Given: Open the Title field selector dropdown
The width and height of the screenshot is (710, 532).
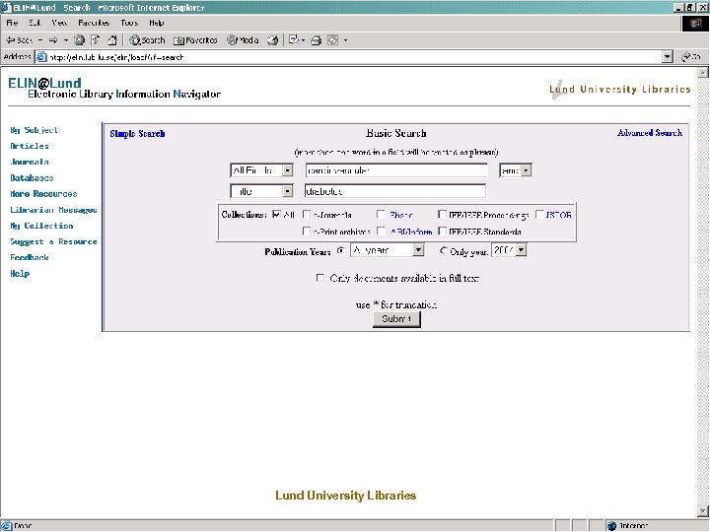Looking at the screenshot, I should pyautogui.click(x=261, y=191).
